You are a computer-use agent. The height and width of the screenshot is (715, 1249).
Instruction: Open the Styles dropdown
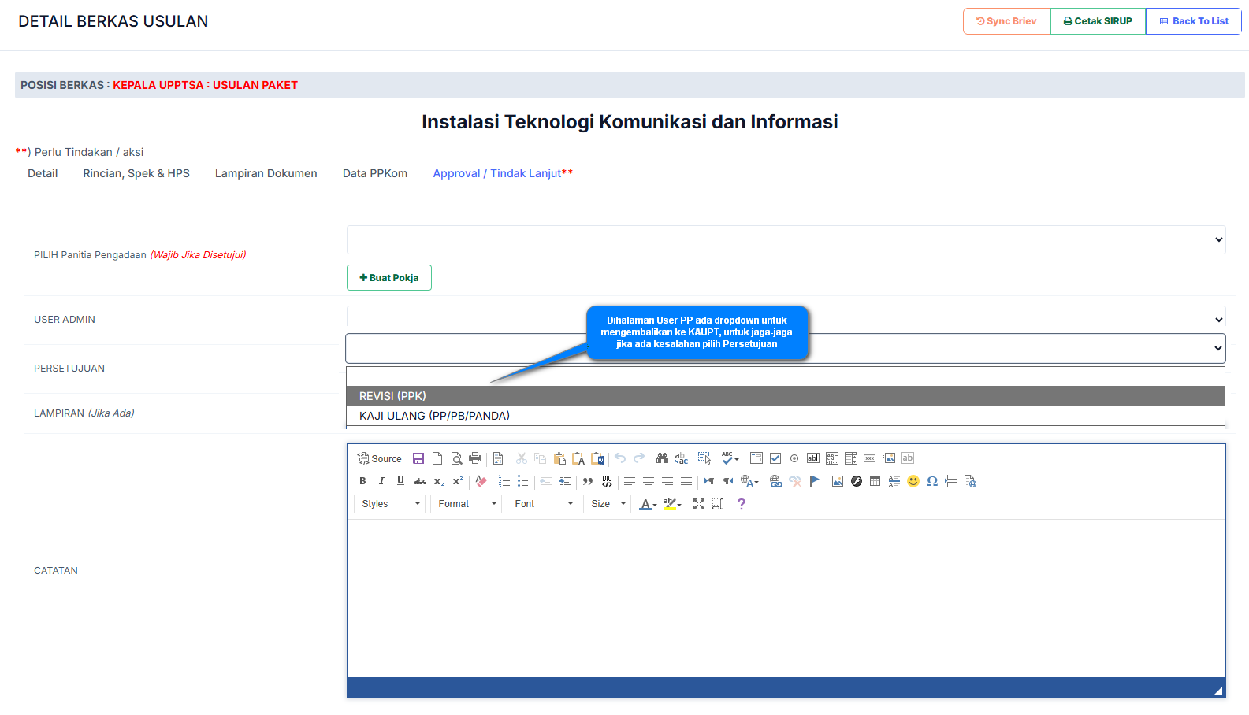(x=390, y=504)
